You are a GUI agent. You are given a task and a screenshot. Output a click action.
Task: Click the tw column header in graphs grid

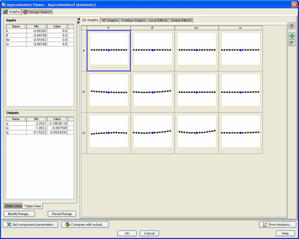(196, 28)
